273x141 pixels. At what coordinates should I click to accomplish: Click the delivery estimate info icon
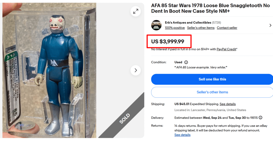point(260,118)
